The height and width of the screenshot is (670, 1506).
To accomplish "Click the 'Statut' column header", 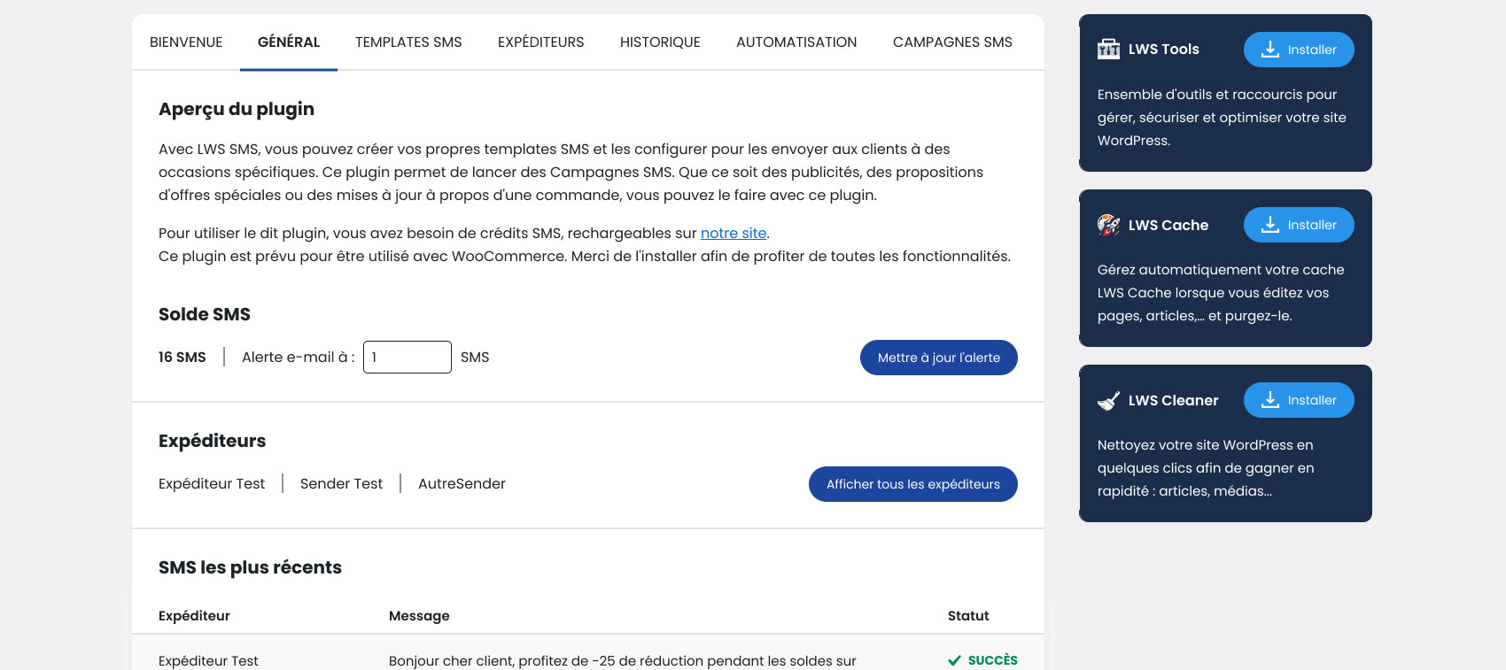I will (968, 616).
